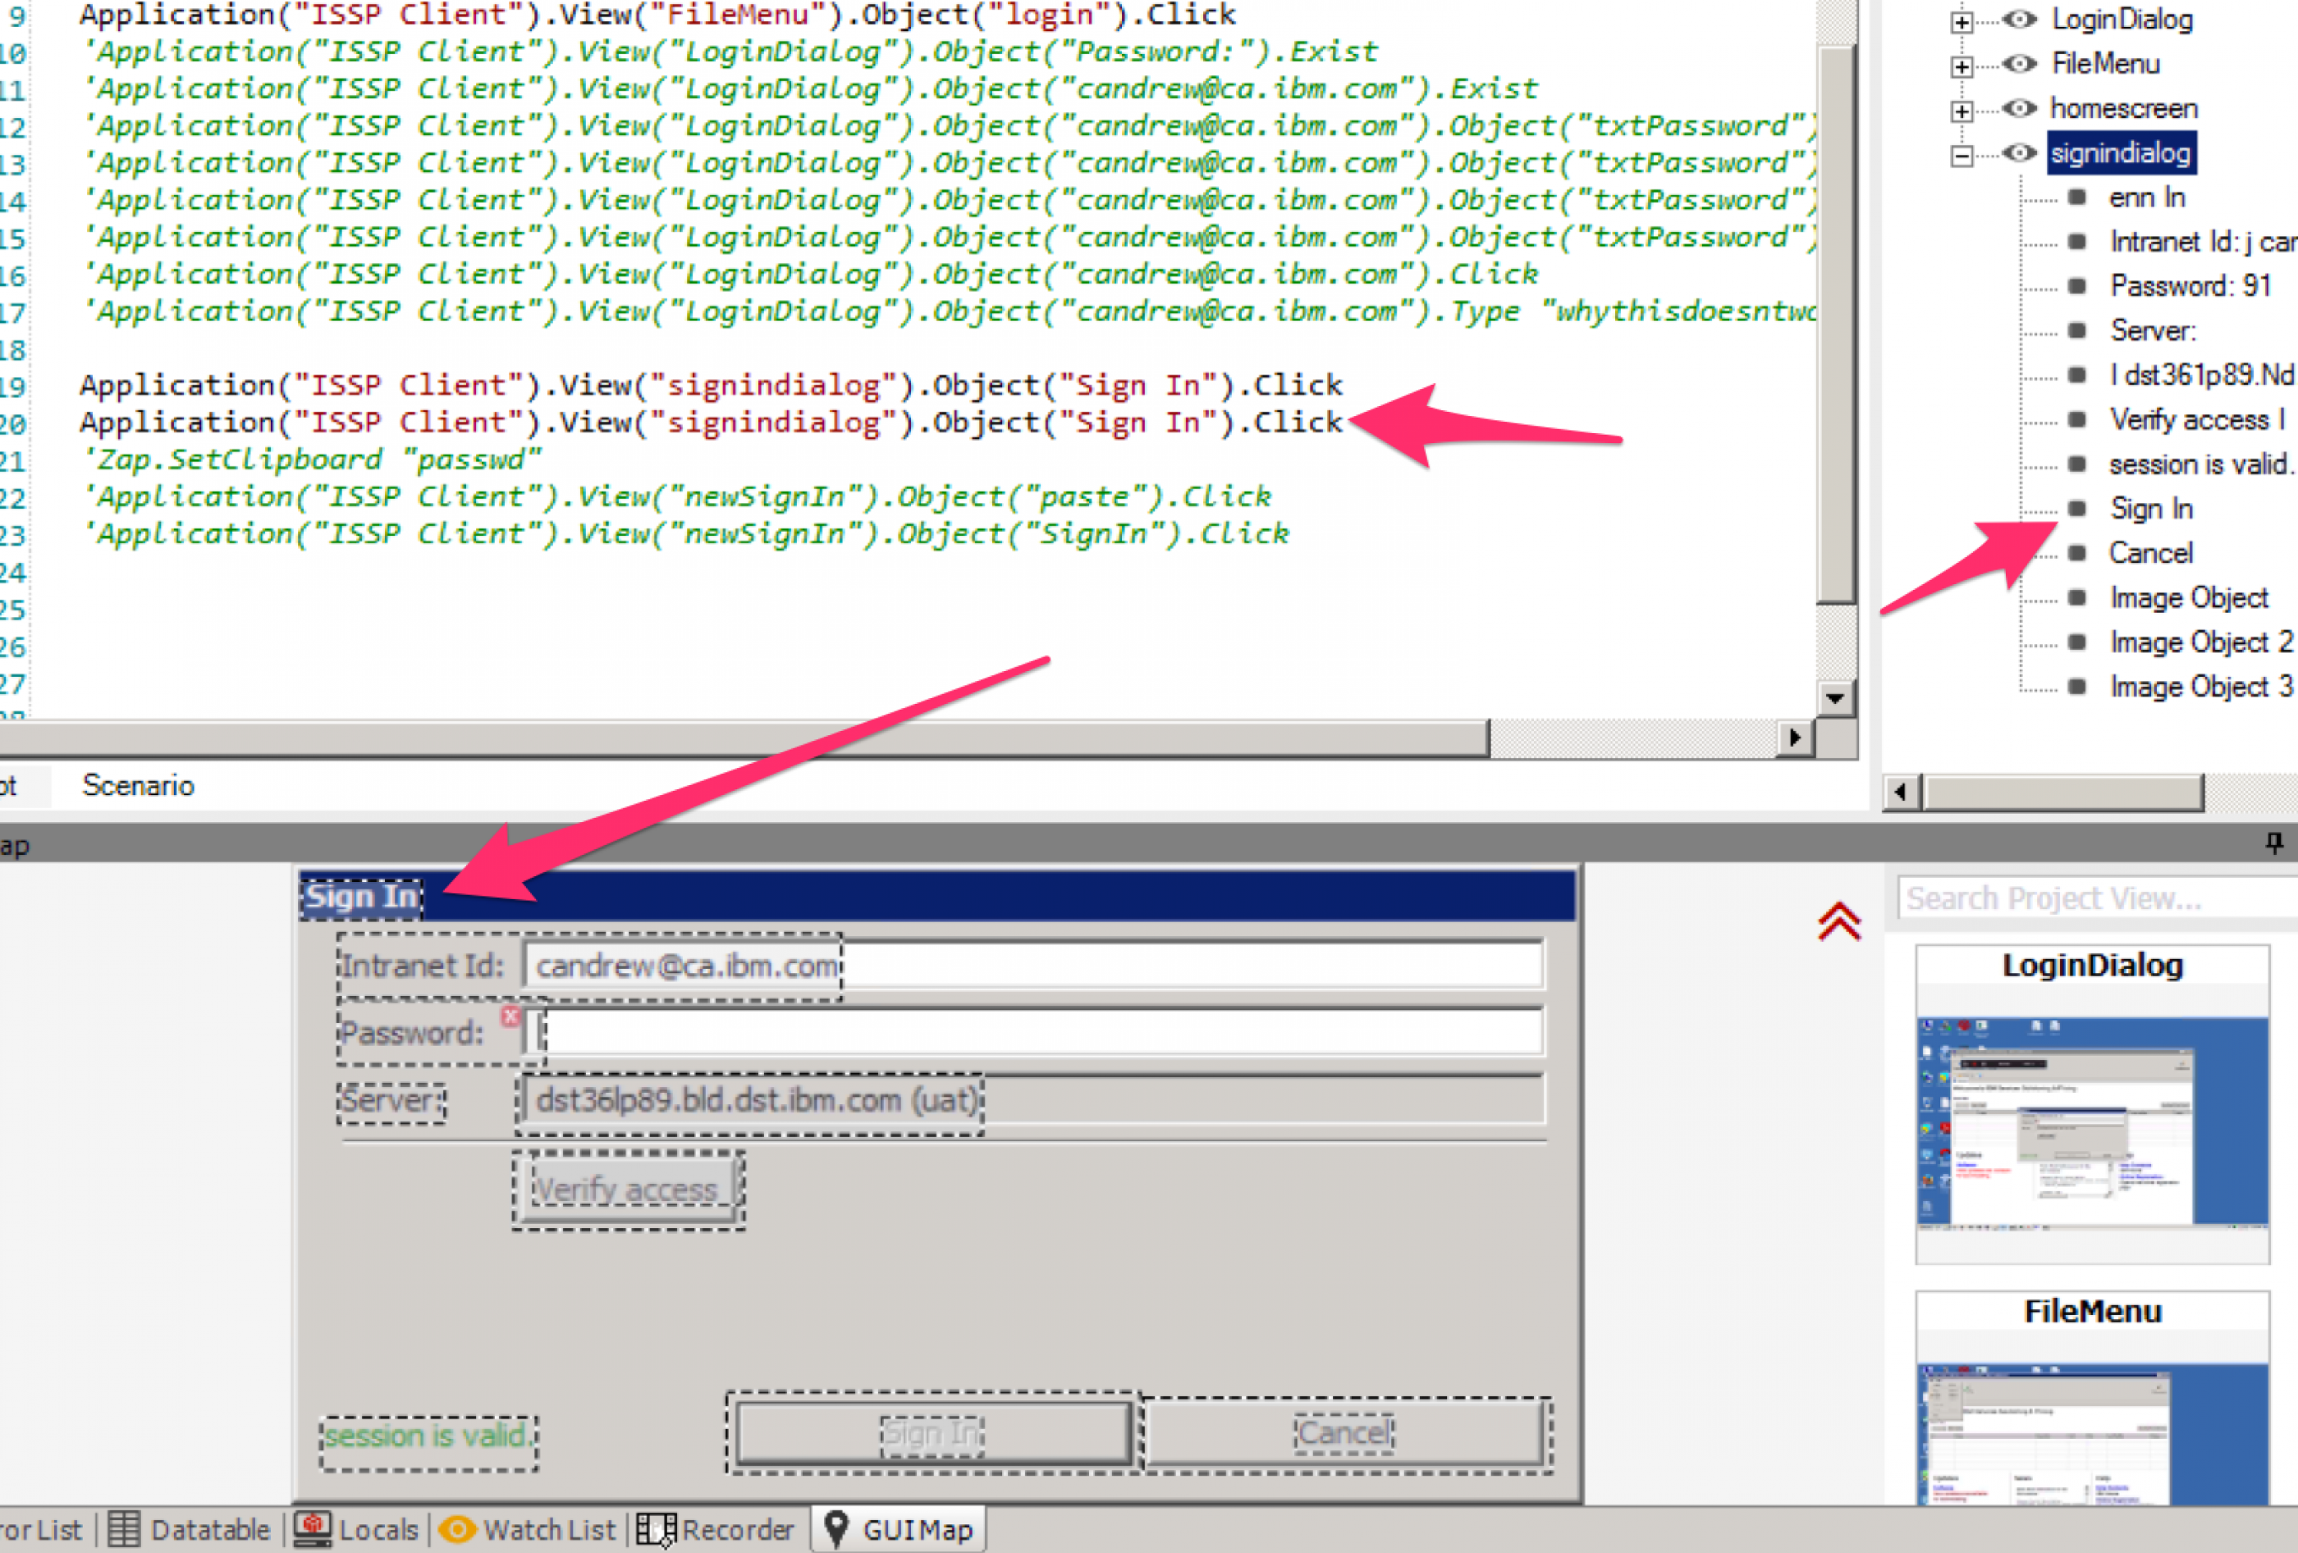The width and height of the screenshot is (2298, 1553).
Task: Select 'Image Object 2' in tree
Action: pos(2201,642)
